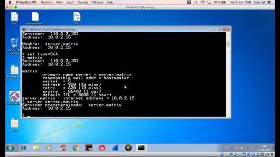Launch Internet Explorer from taskbar
This screenshot has width=280, height=157.
pos(23,148)
